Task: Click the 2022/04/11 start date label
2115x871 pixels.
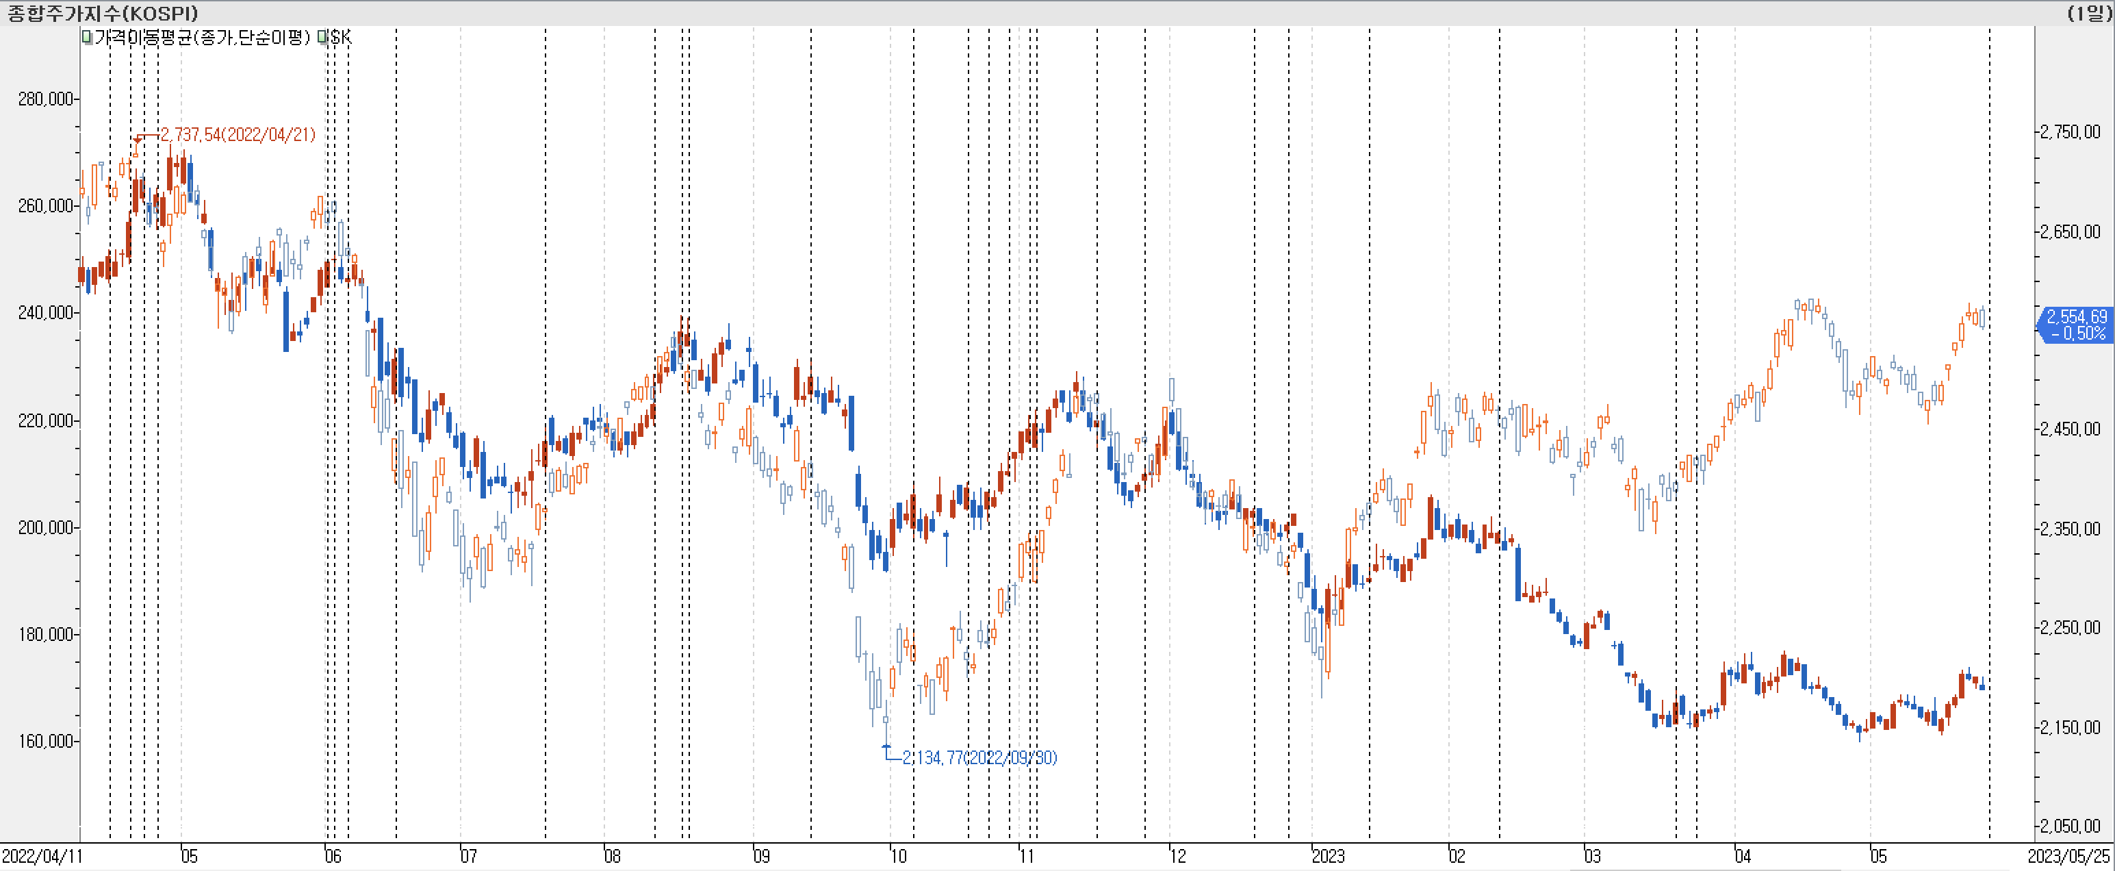Action: click(x=41, y=856)
